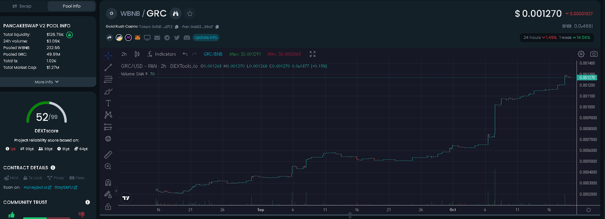Viewport: 605px width, 219px height.
Task: Click the share arrow icon
Action: pos(110,37)
